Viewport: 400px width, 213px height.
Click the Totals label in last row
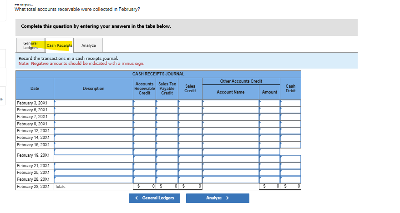pyautogui.click(x=60, y=187)
